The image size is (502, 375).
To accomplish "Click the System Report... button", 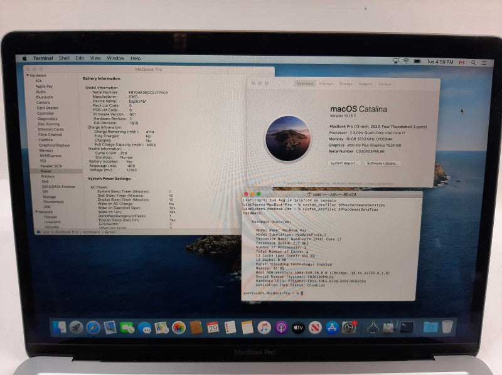I will click(344, 163).
